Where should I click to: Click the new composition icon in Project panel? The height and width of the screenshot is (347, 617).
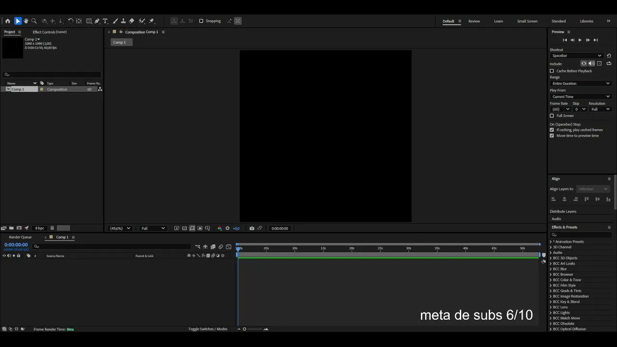[x=19, y=228]
